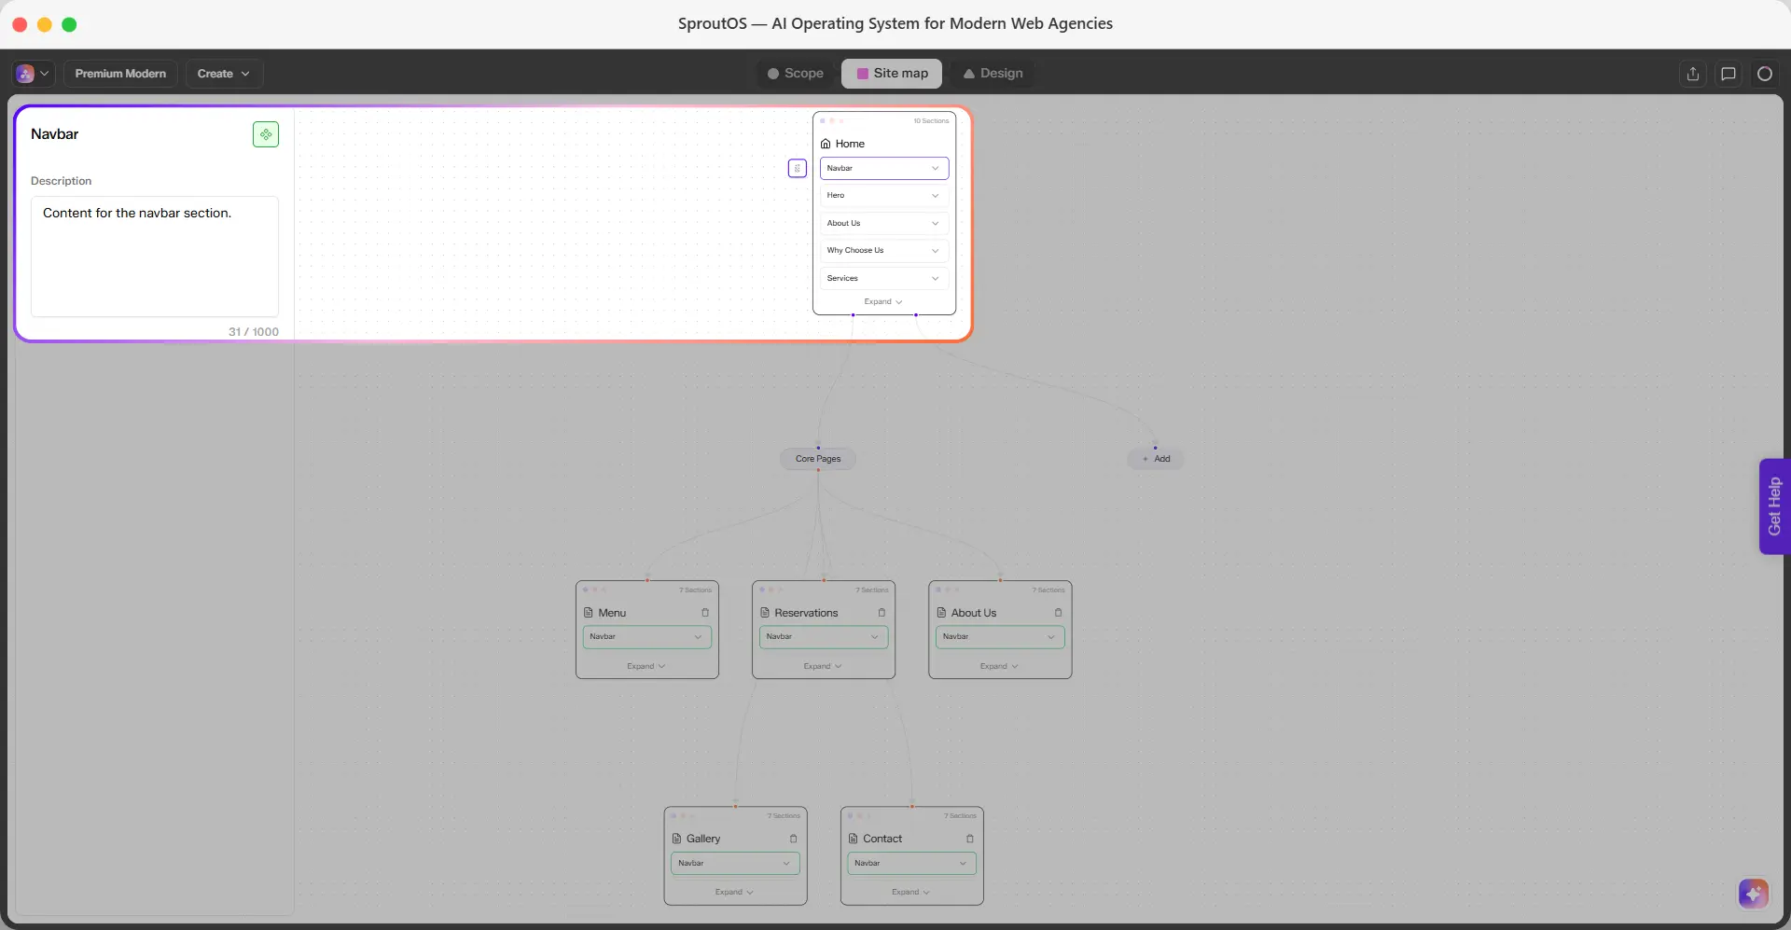Open Navbar dropdown in Gallery card
The height and width of the screenshot is (930, 1791).
[x=735, y=863]
